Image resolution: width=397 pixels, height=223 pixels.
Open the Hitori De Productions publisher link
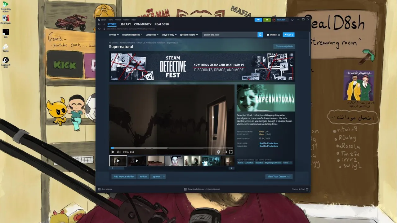tap(268, 146)
